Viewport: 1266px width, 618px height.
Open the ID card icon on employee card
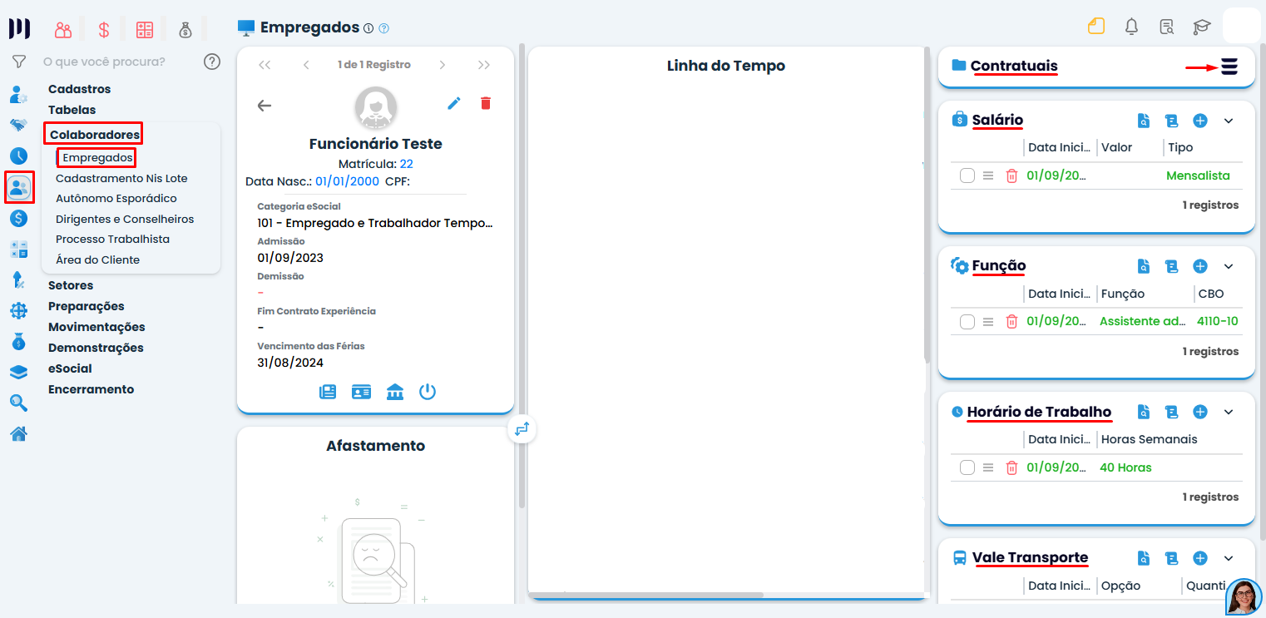pyautogui.click(x=361, y=392)
